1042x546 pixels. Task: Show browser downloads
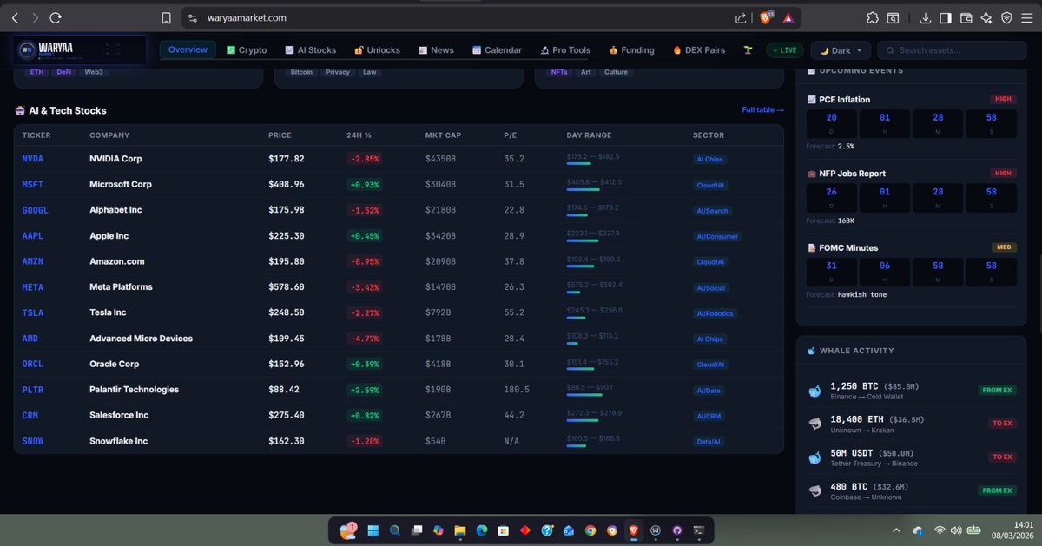(926, 17)
